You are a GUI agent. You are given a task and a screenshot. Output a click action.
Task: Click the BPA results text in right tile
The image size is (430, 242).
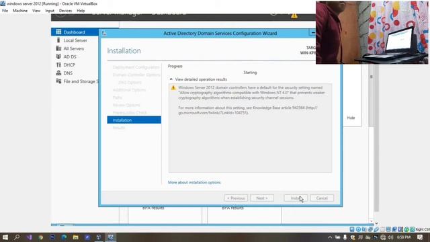(232, 208)
